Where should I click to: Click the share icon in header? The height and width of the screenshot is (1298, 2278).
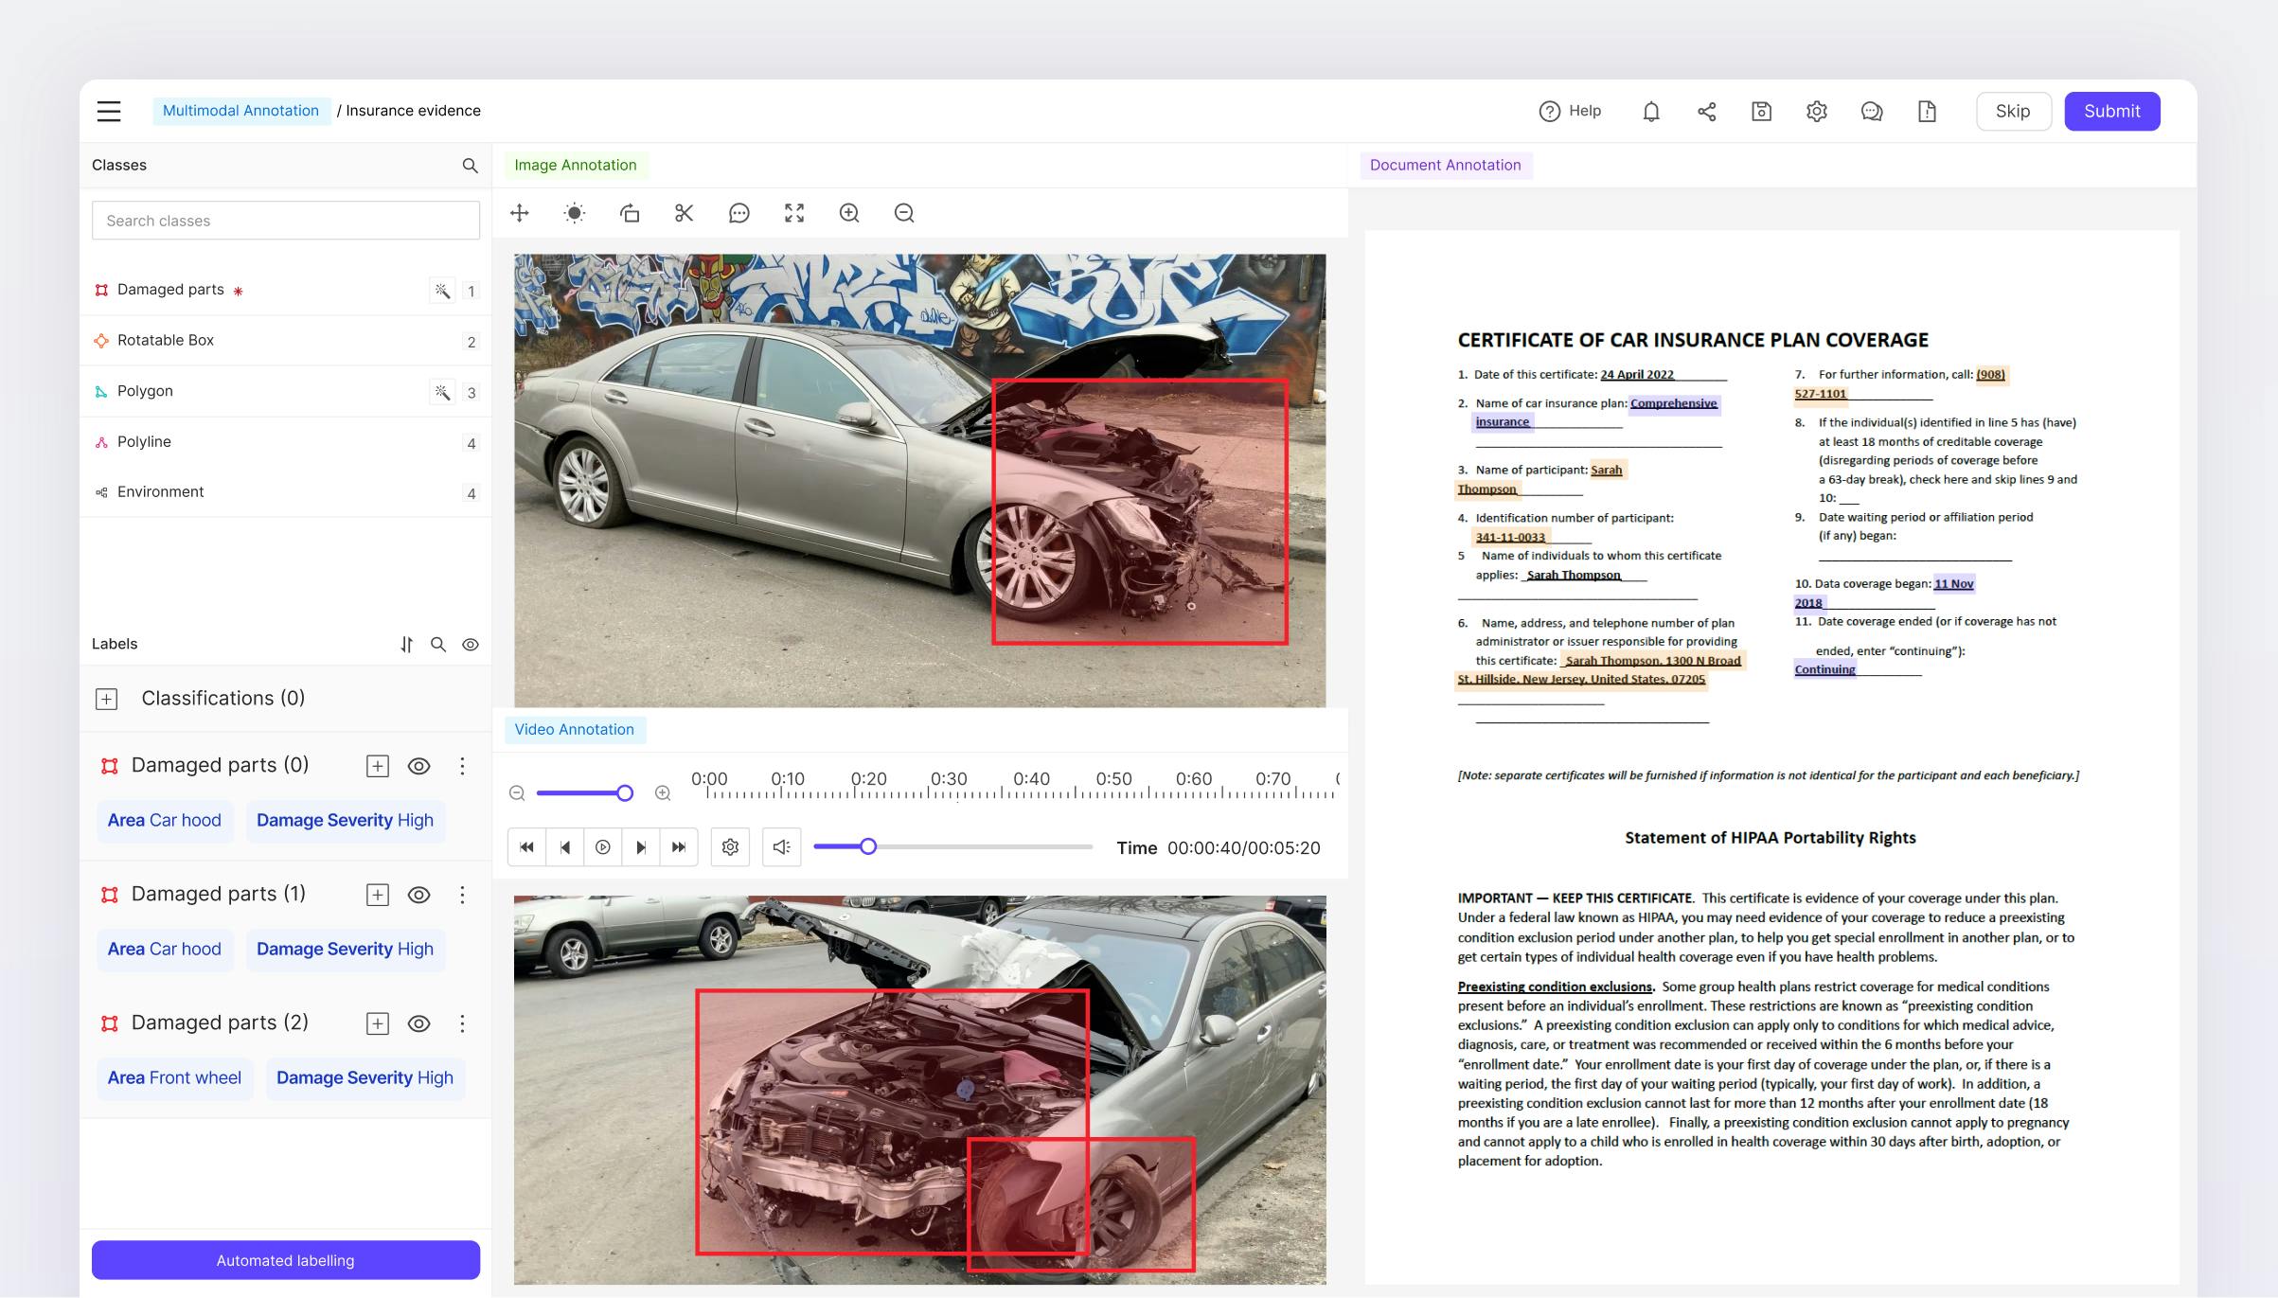(1706, 112)
